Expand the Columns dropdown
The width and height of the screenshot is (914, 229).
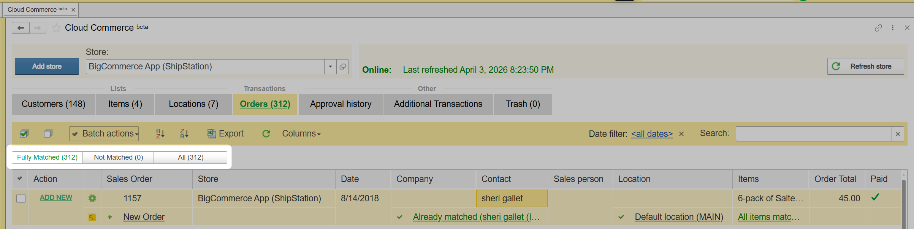point(301,133)
